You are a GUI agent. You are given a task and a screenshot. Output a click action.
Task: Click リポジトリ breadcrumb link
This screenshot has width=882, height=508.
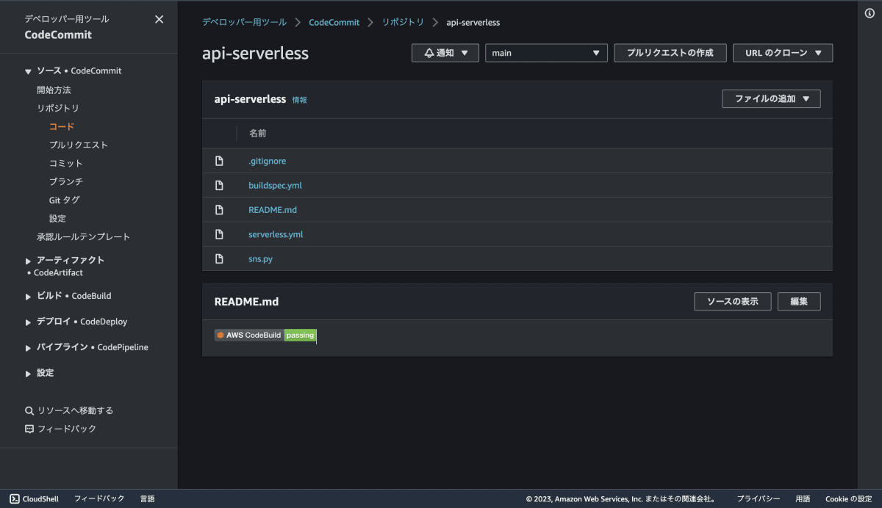403,22
